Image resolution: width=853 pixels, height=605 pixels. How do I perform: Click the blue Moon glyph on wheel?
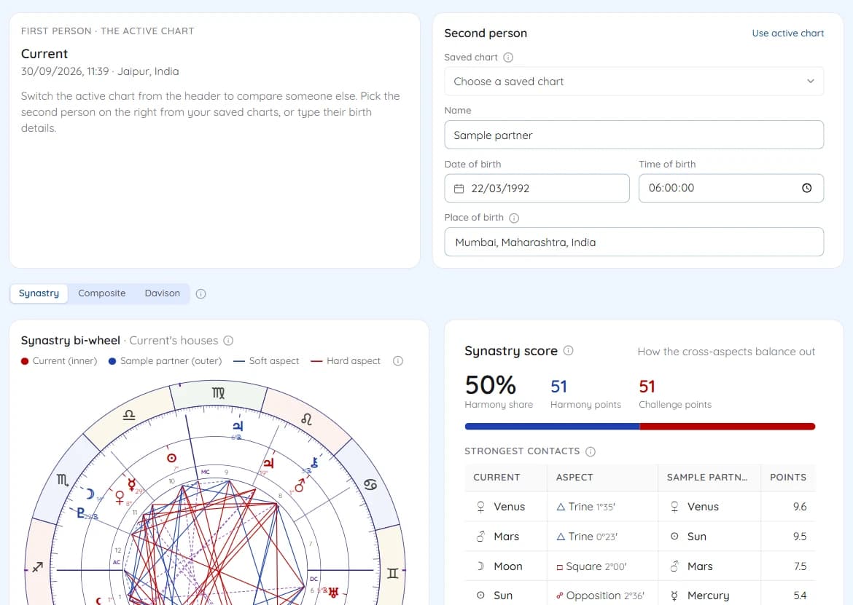tap(90, 494)
